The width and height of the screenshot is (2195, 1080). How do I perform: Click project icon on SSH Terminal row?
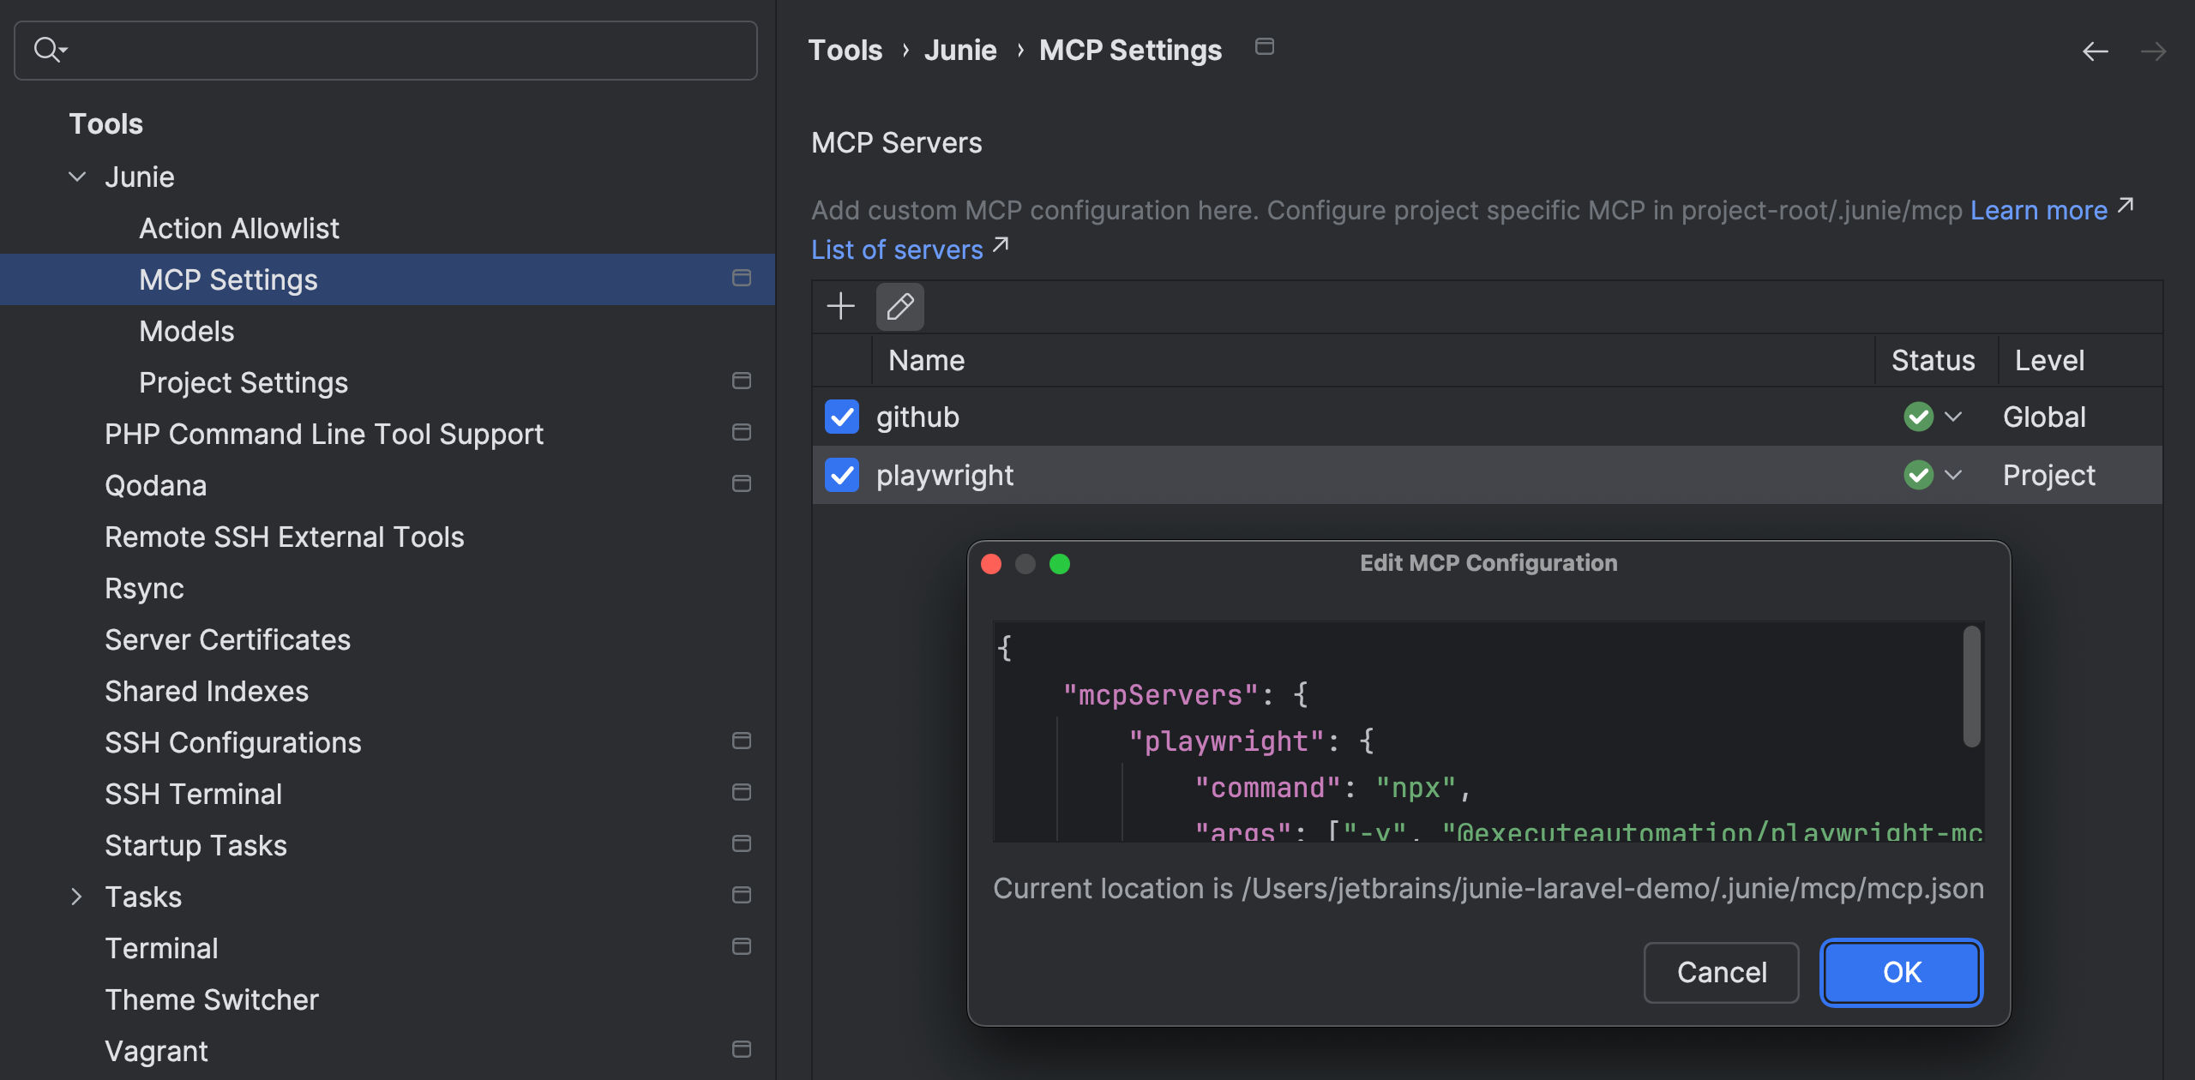(742, 792)
